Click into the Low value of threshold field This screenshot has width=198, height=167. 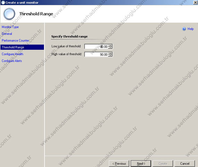click(x=96, y=46)
